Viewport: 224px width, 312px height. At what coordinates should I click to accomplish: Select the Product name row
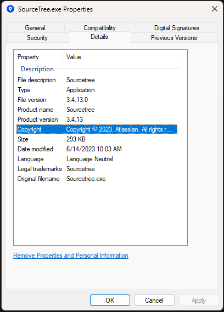coord(97,110)
